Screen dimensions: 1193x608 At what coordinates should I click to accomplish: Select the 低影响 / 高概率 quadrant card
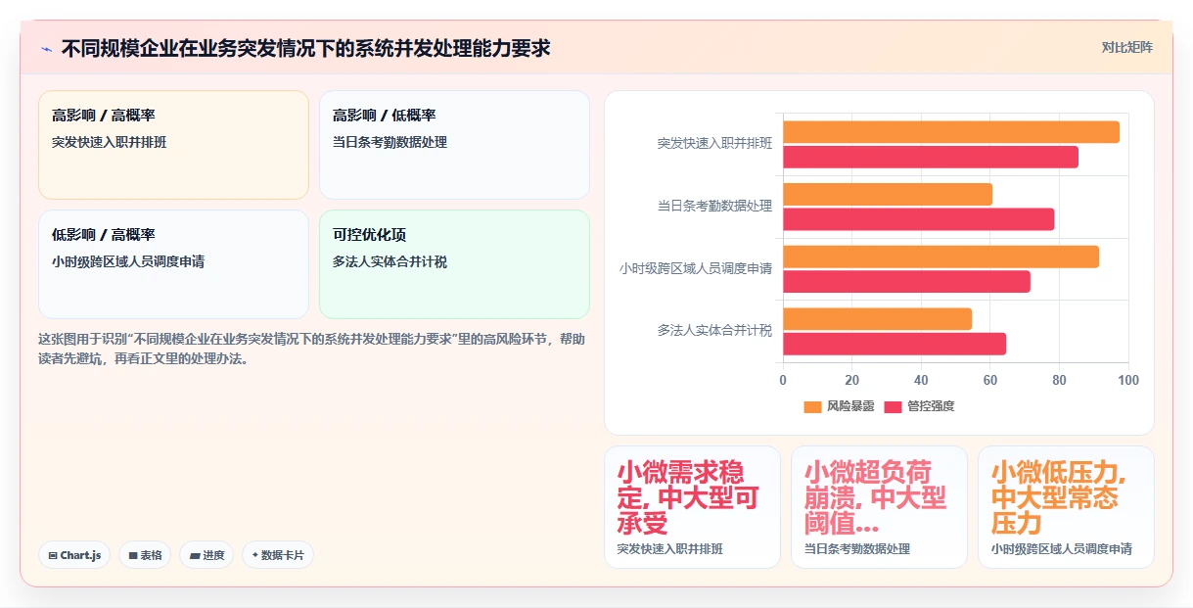click(x=173, y=264)
